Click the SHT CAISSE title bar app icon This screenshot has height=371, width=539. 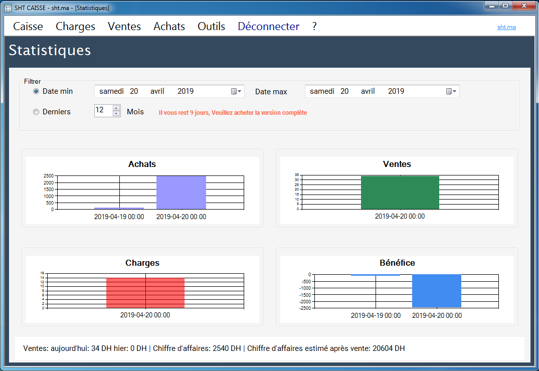point(8,8)
